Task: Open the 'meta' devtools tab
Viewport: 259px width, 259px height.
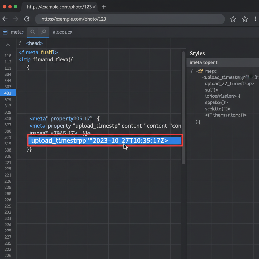Action: [17, 32]
